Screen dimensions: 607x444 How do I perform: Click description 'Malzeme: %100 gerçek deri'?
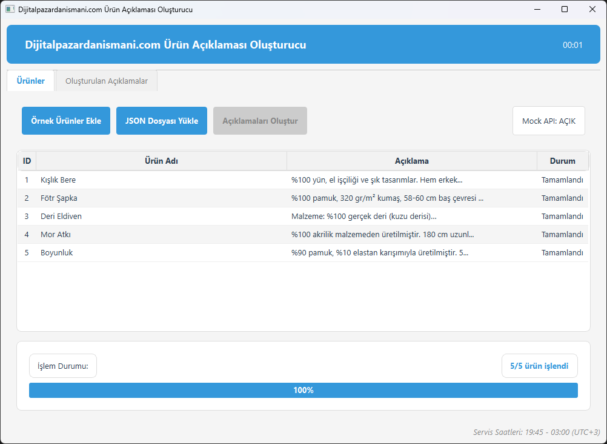pos(364,217)
